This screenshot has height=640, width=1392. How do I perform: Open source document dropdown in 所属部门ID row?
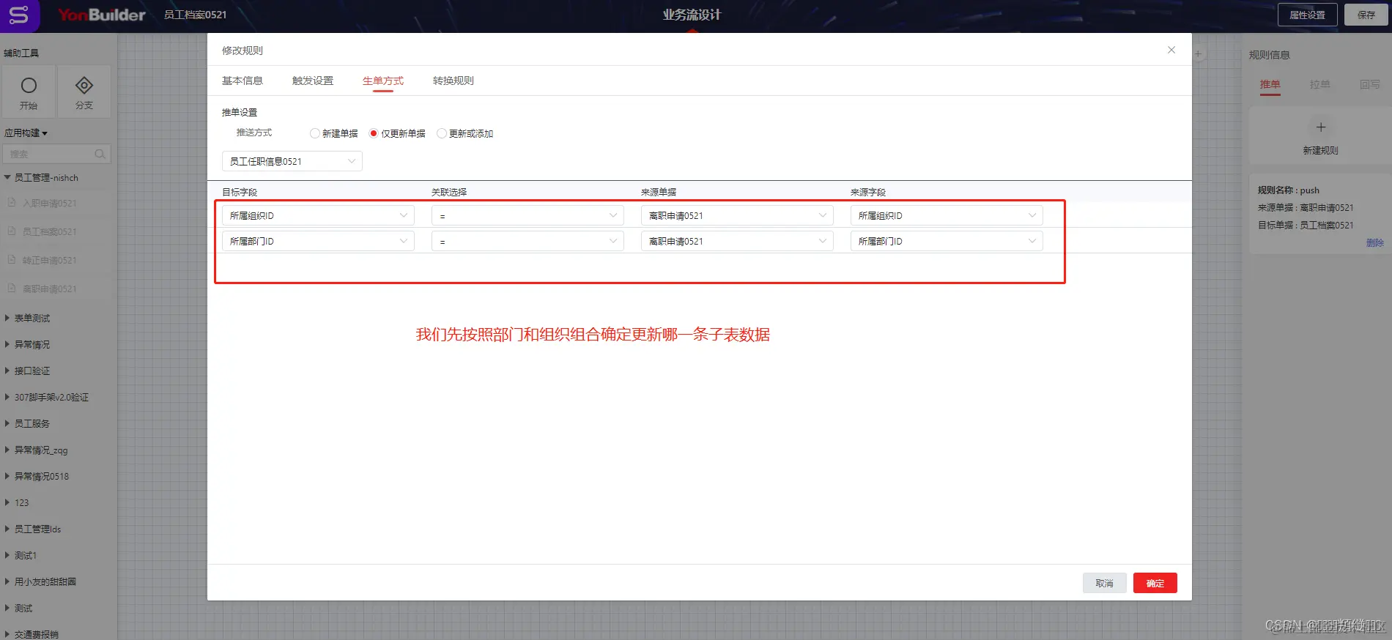737,241
